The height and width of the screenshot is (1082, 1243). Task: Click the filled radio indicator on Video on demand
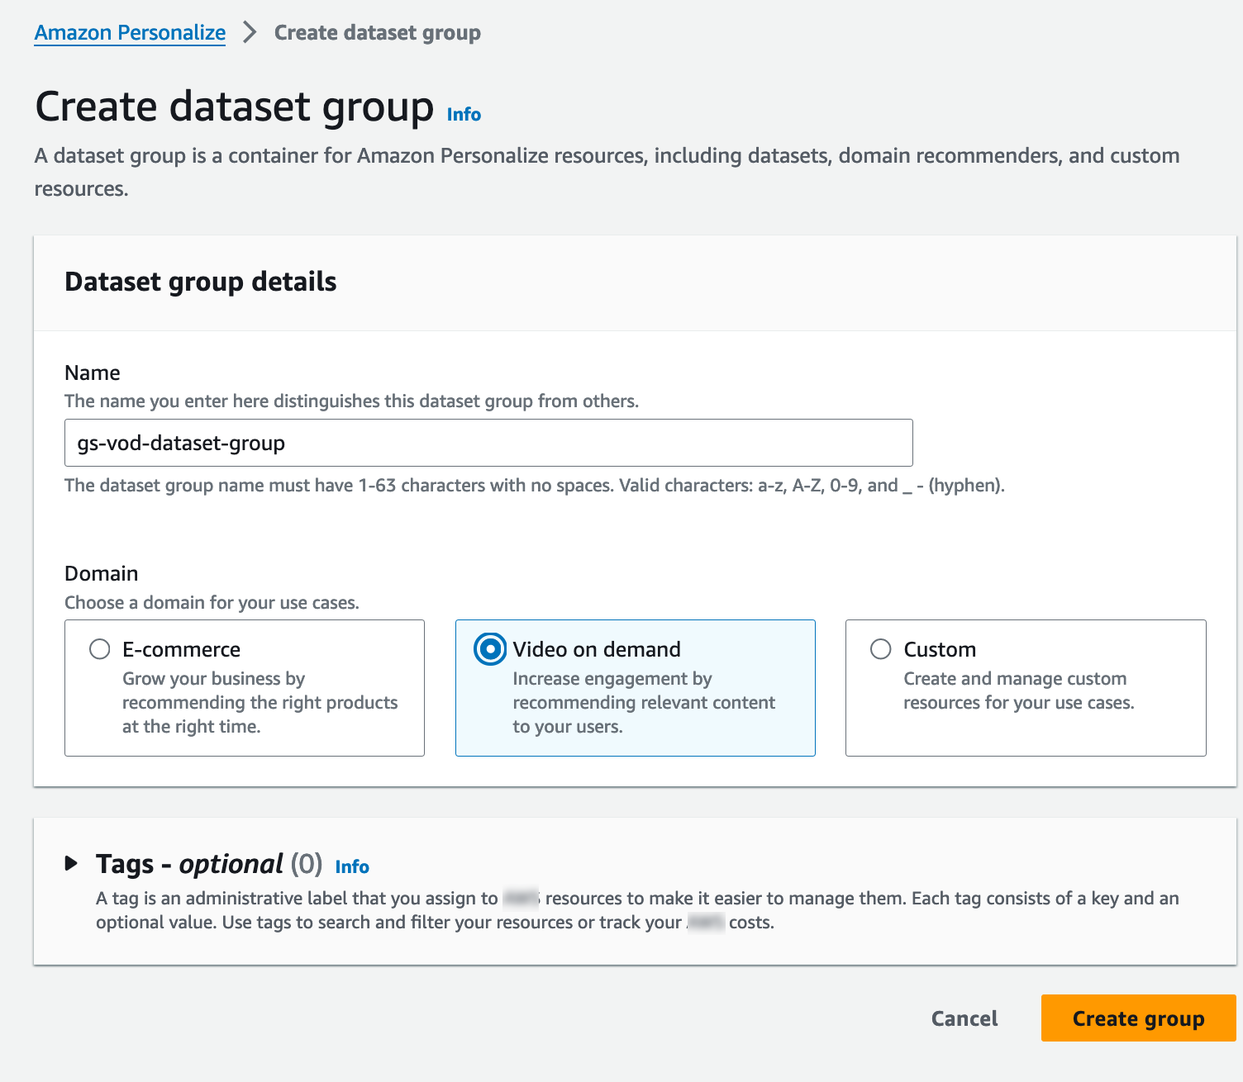pyautogui.click(x=489, y=649)
